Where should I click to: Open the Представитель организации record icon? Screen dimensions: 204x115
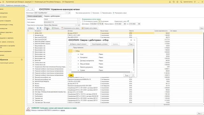coord(79,25)
